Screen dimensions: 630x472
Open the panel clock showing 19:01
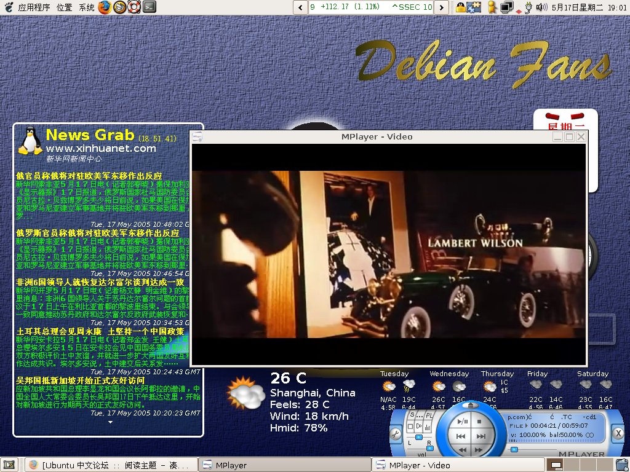589,7
